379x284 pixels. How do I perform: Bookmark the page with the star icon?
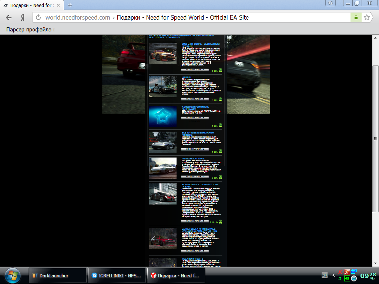pyautogui.click(x=367, y=17)
